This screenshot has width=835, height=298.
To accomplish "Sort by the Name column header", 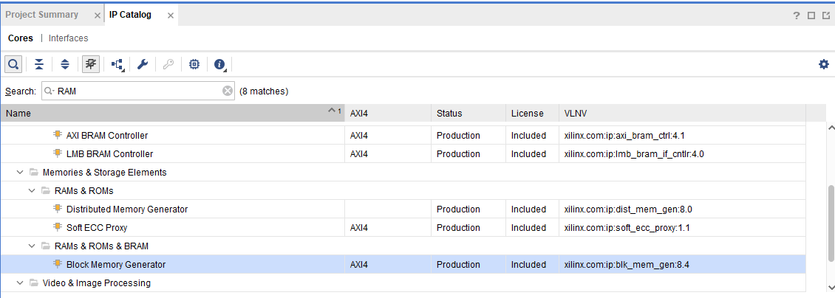I will [148, 114].
